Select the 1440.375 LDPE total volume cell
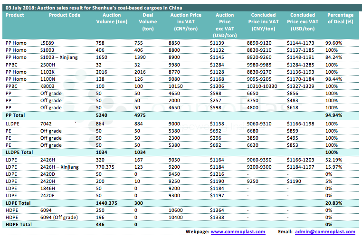 (x=108, y=202)
